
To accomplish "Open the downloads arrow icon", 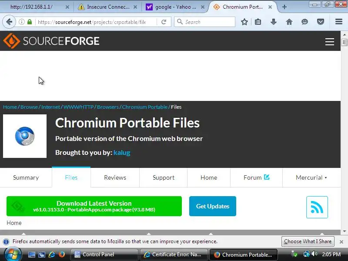I will click(x=274, y=22).
